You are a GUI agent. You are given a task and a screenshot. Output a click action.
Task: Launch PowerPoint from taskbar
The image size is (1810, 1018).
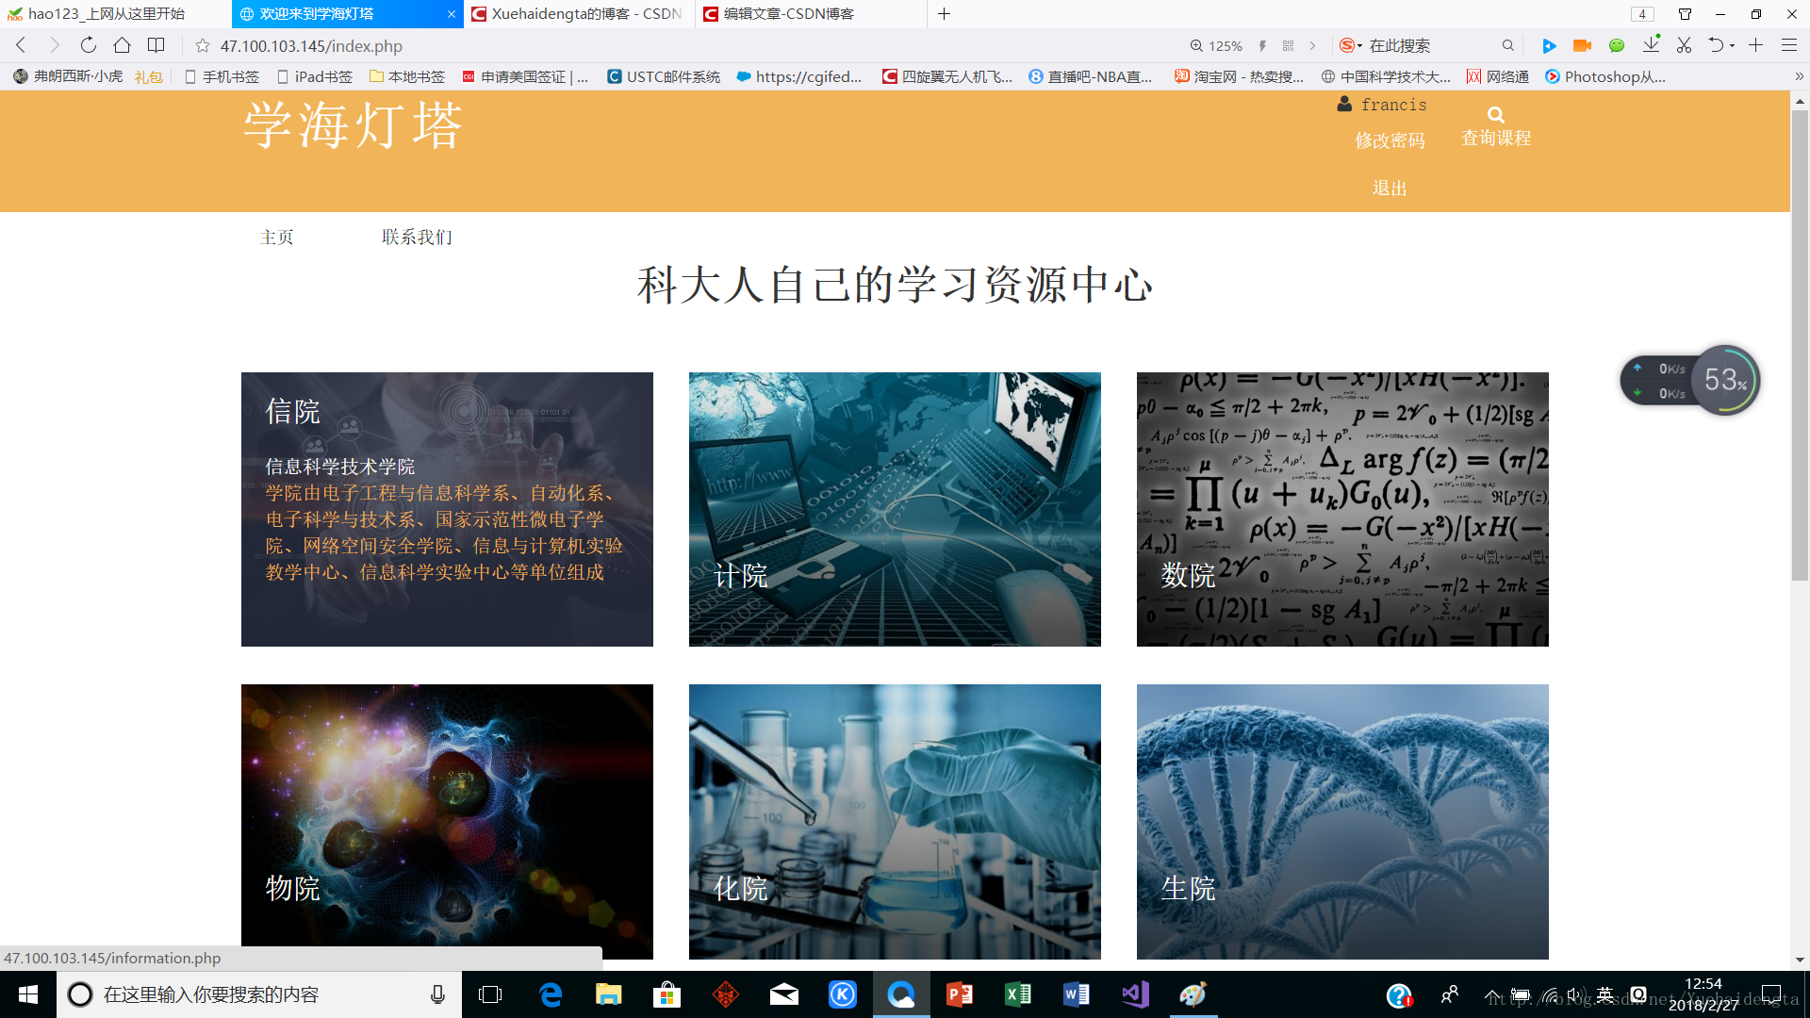click(x=960, y=994)
